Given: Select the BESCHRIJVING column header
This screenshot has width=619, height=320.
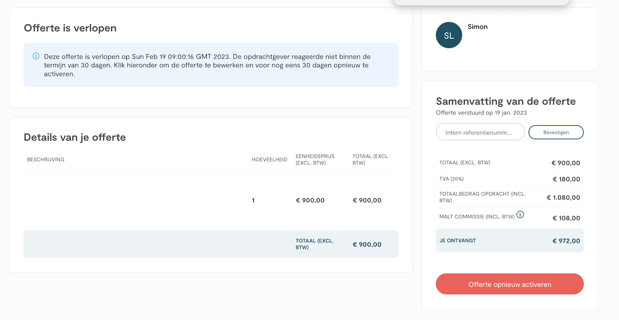Looking at the screenshot, I should [46, 160].
